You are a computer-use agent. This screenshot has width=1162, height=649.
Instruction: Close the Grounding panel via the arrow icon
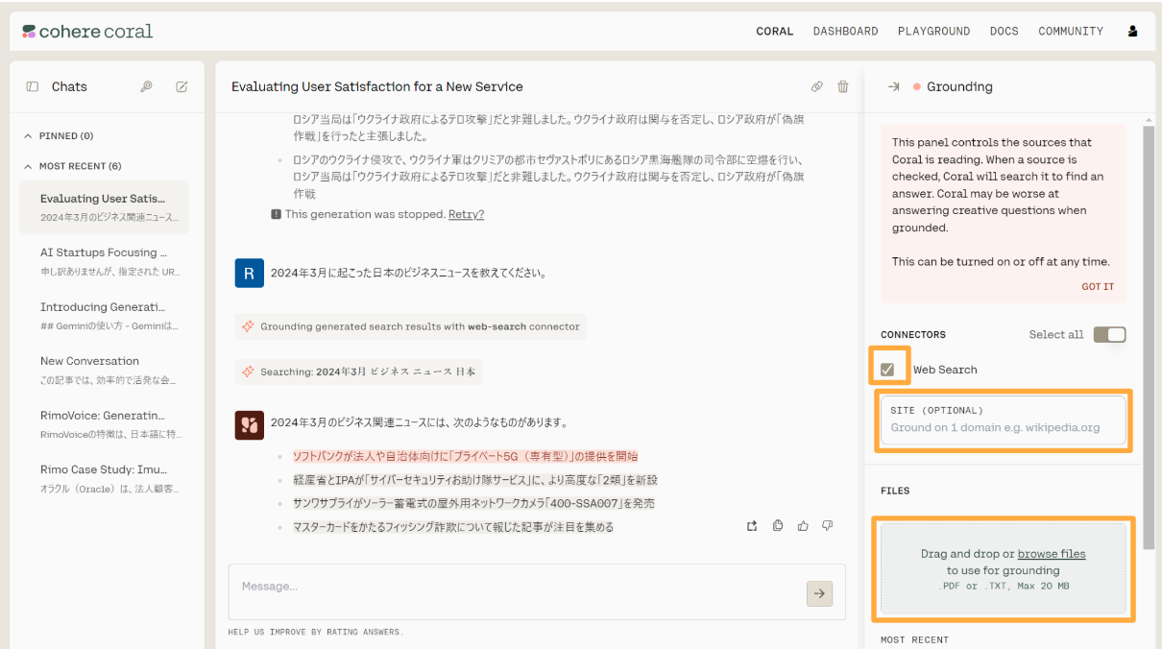tap(893, 86)
